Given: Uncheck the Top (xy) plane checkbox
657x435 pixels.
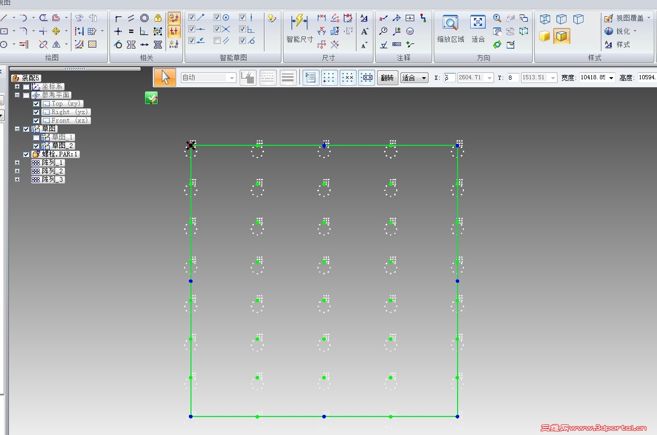Looking at the screenshot, I should pos(36,104).
